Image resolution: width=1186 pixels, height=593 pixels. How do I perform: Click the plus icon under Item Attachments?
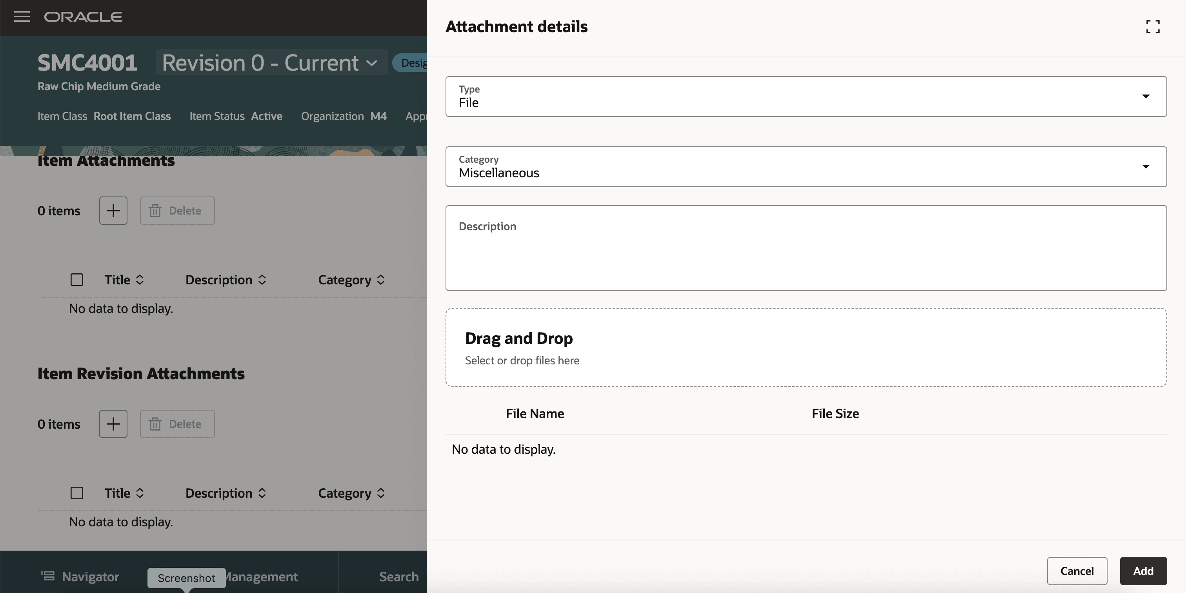point(113,211)
